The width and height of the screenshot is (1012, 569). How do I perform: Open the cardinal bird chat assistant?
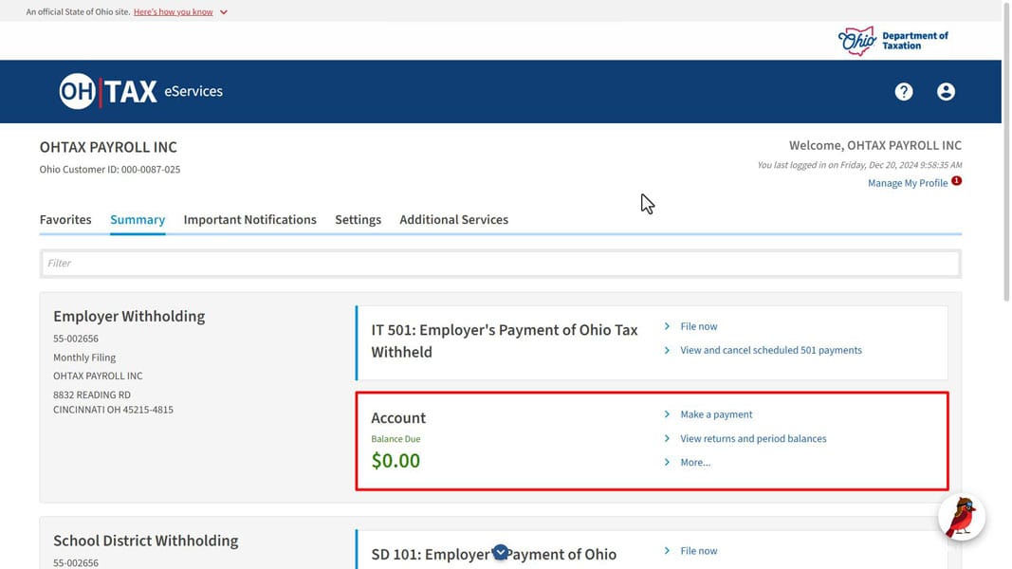coord(962,518)
